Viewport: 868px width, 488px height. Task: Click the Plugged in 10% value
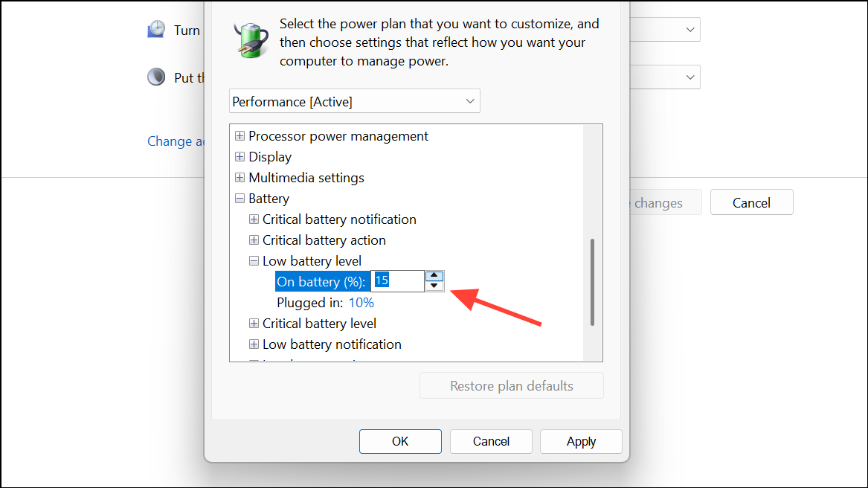(x=361, y=303)
